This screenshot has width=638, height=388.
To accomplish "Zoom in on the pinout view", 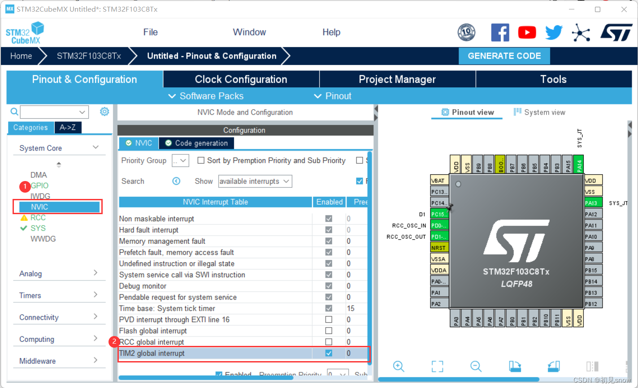I will [399, 366].
